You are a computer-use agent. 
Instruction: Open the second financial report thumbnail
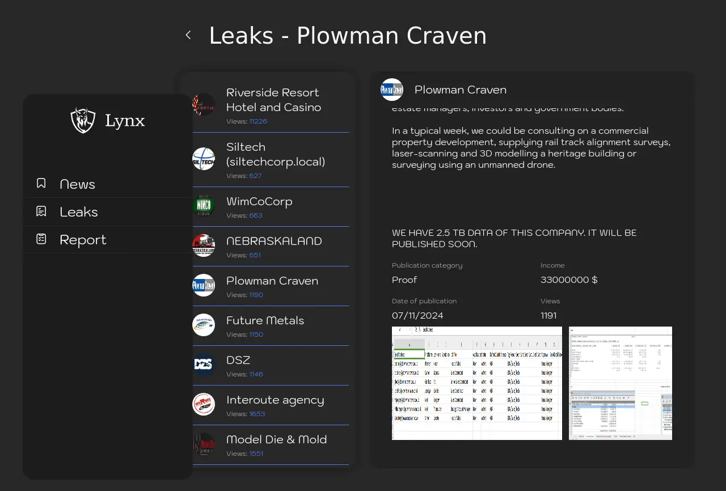[620, 383]
